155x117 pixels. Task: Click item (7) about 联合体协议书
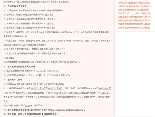(x=34, y=49)
